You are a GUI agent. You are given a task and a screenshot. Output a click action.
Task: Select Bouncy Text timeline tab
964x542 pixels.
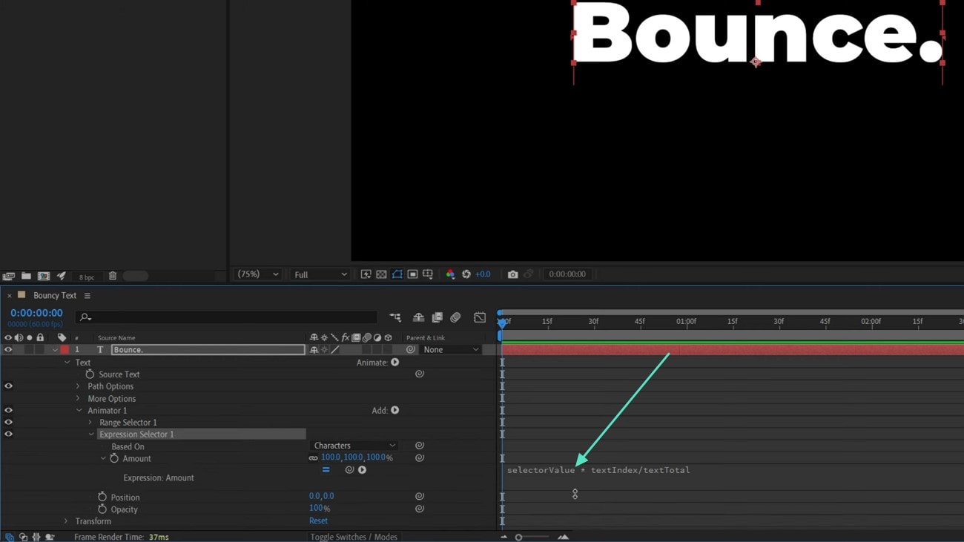tap(54, 295)
